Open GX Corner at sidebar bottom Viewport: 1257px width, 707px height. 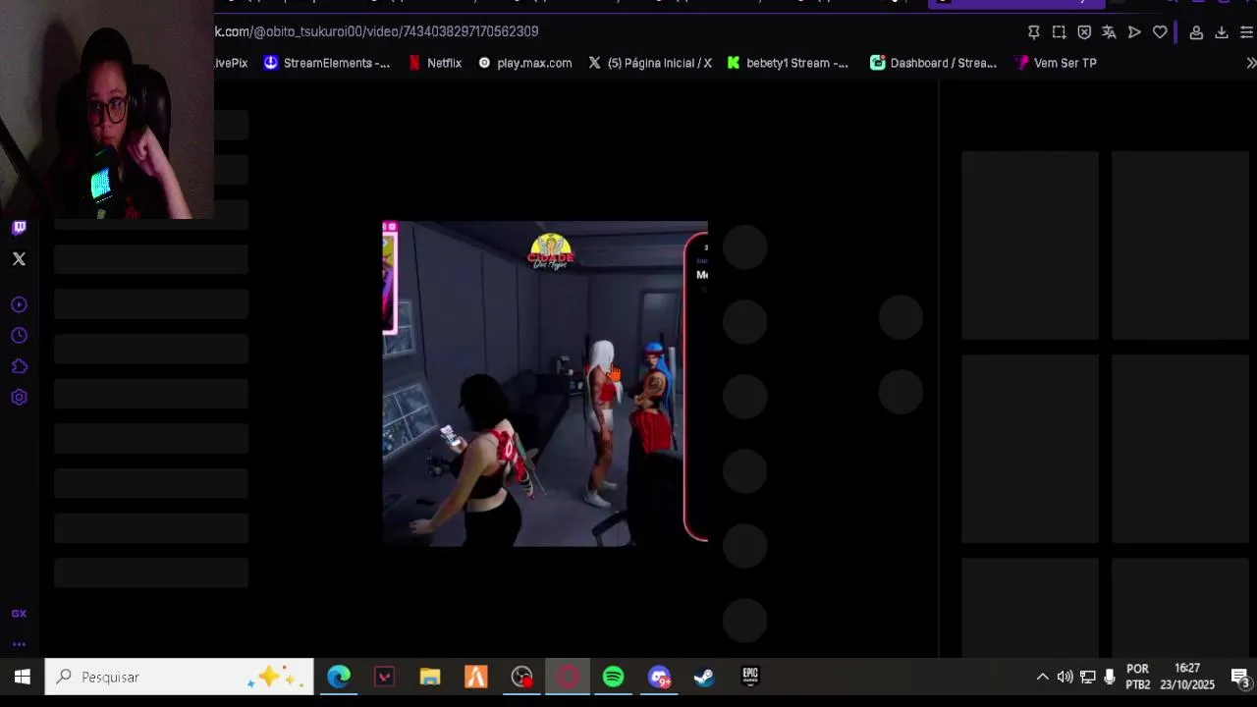[x=19, y=614]
